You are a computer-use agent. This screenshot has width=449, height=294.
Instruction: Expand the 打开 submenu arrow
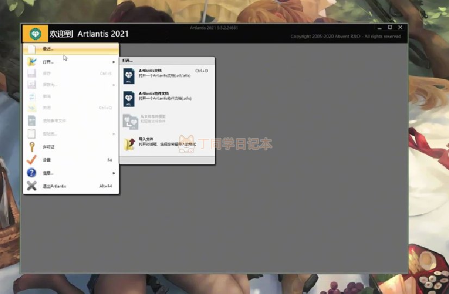[x=114, y=62]
